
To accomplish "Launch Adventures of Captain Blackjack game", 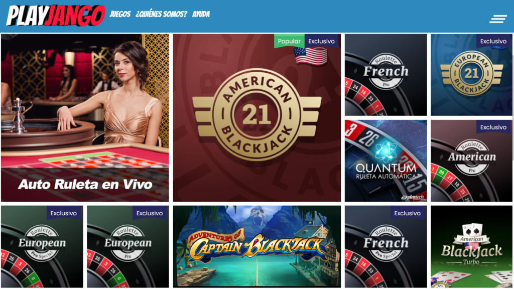I will (257, 247).
